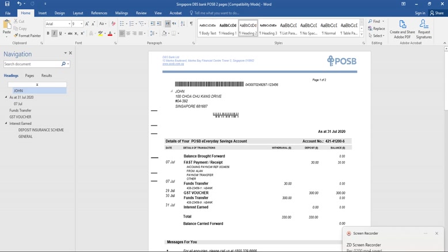
Task: Increase font size with Grow Font
Action: 87,24
